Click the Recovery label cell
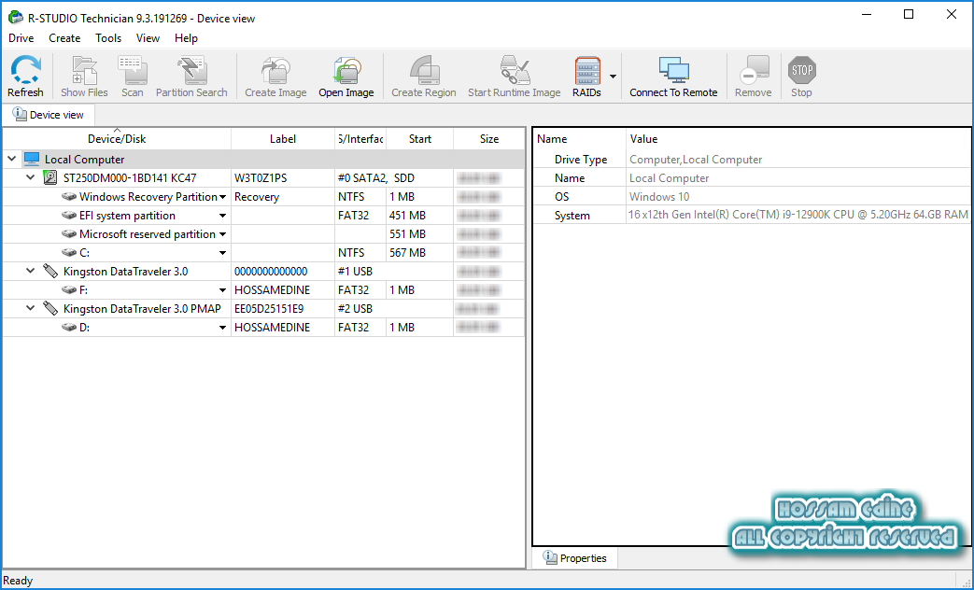The image size is (974, 590). 283,197
